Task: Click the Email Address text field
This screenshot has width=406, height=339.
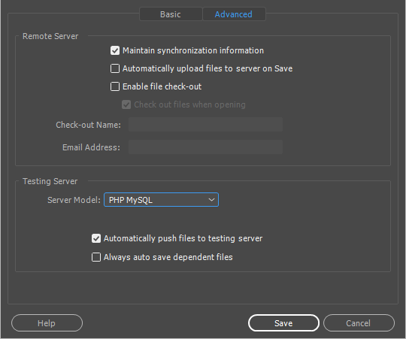Action: click(205, 147)
